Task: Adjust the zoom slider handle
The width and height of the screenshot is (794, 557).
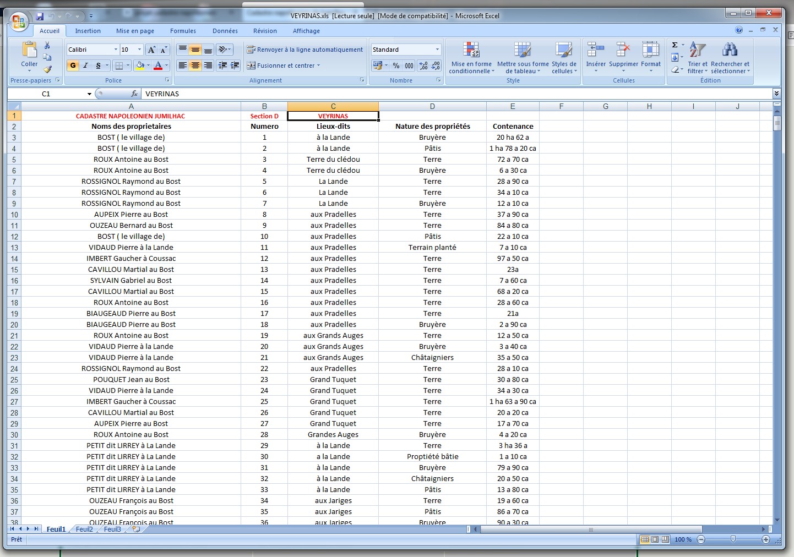Action: pos(733,539)
